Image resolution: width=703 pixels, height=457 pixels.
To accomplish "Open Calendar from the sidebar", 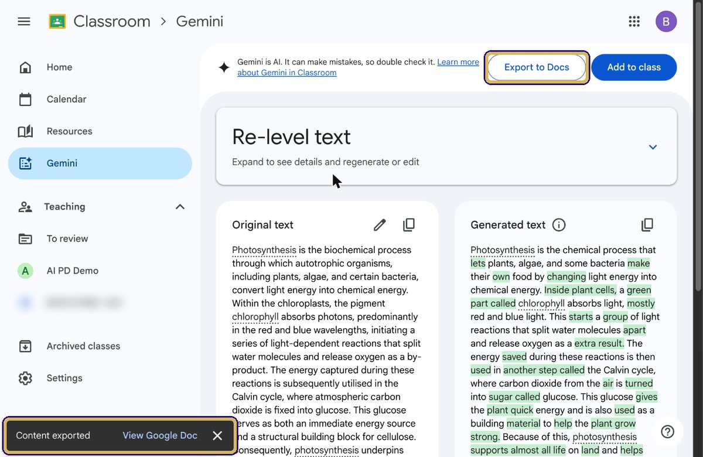I will click(100, 99).
